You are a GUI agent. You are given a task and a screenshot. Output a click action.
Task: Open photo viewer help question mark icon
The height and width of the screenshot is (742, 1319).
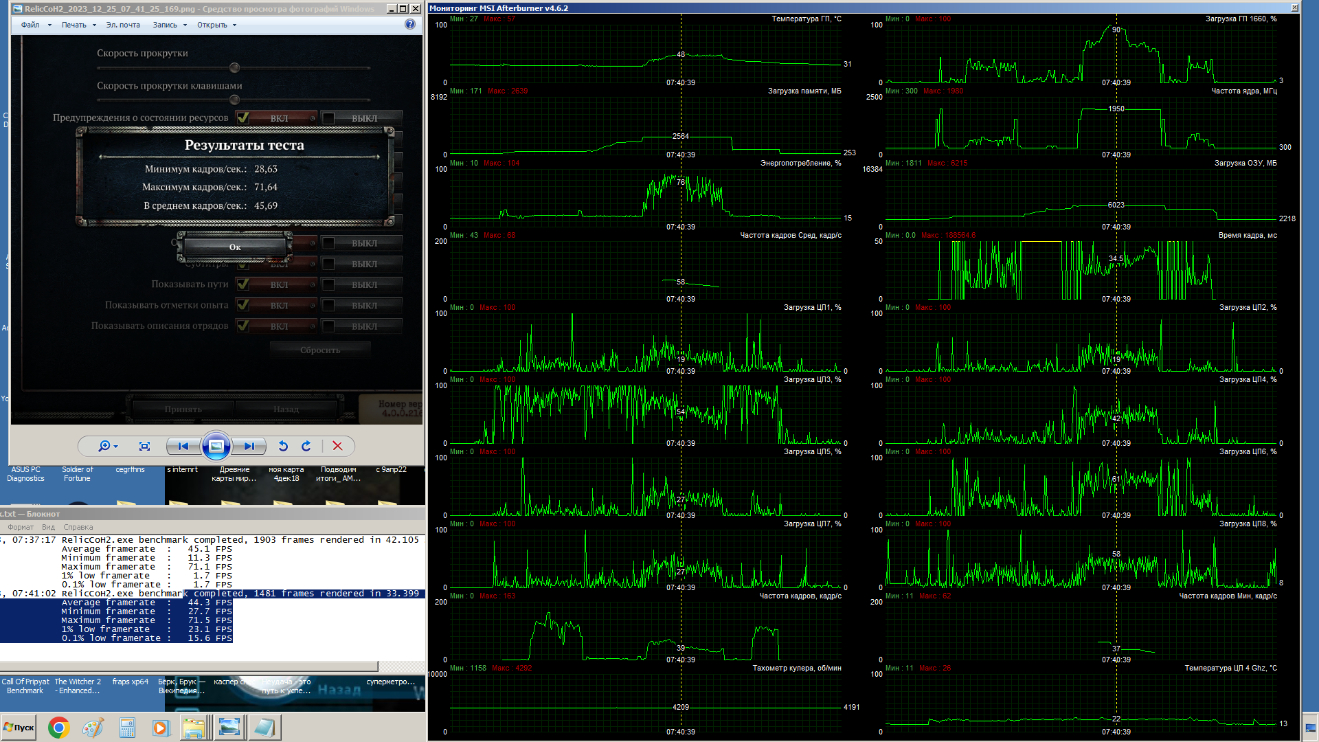click(x=410, y=24)
